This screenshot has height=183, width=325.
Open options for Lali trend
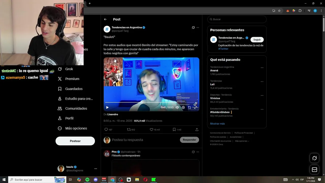coord(262,82)
